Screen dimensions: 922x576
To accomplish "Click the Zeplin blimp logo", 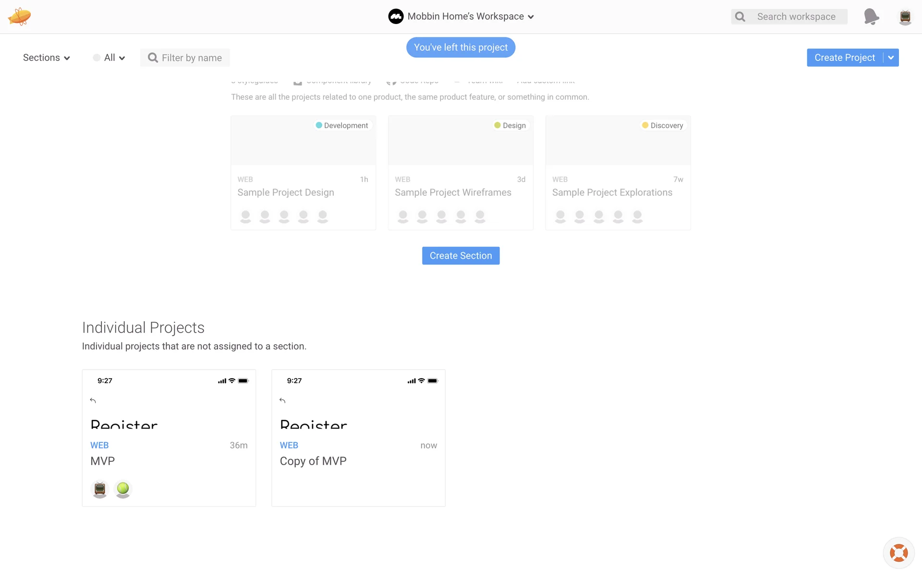I will coord(19,16).
